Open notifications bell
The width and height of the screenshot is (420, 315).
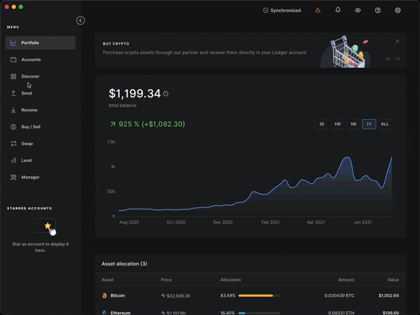pos(338,10)
